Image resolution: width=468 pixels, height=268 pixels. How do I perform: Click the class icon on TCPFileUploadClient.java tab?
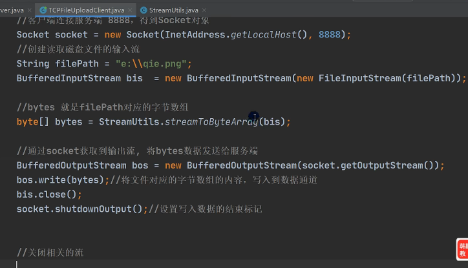pyautogui.click(x=43, y=10)
